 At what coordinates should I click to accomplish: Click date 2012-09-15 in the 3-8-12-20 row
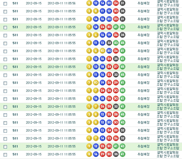34,123
